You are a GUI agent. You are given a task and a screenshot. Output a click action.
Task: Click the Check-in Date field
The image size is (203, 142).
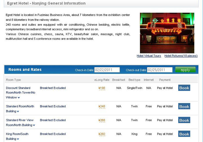pos(107,70)
